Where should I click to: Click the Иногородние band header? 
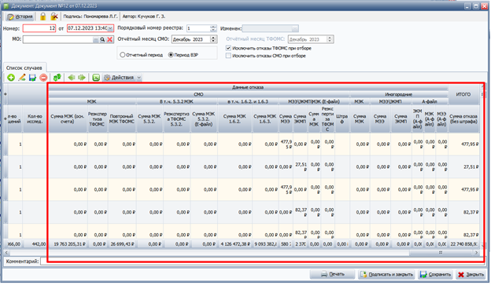[x=399, y=94]
